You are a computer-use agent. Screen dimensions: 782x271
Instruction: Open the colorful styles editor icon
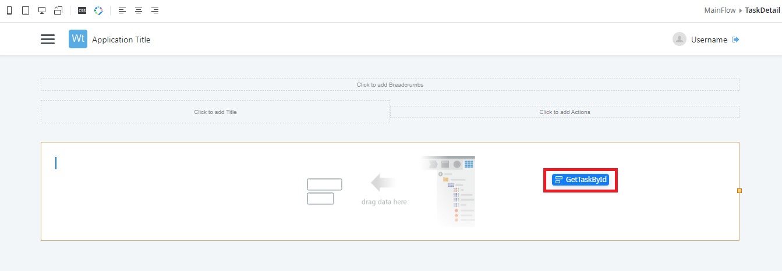[x=98, y=10]
